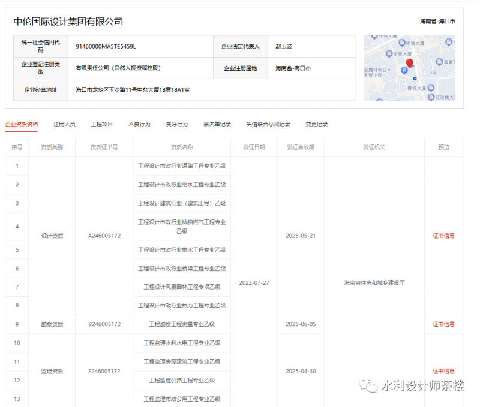Screen dimensions: 480x407
Task: Click the 监理资质 category cell
Action: point(52,371)
